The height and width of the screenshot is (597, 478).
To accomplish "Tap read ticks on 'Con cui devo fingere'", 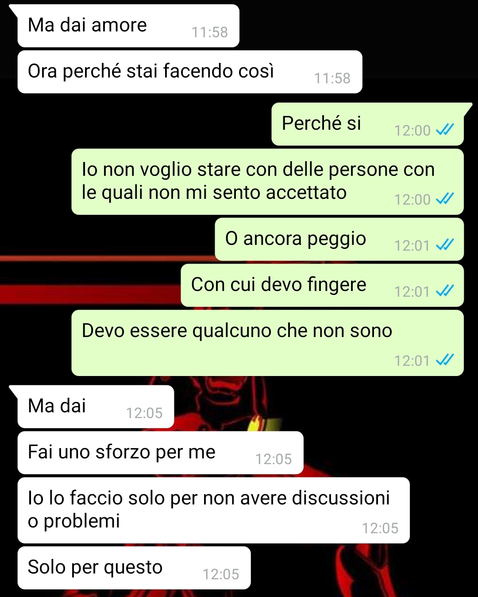I will 445,291.
